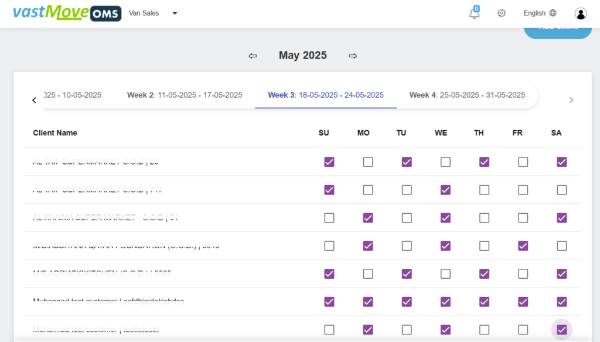Expand the Van Sales dropdown arrow
Screen dimensions: 600x342
tap(175, 13)
